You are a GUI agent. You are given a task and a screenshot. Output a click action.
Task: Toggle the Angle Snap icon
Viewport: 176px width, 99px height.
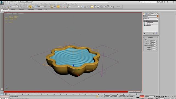[x=58, y=7]
